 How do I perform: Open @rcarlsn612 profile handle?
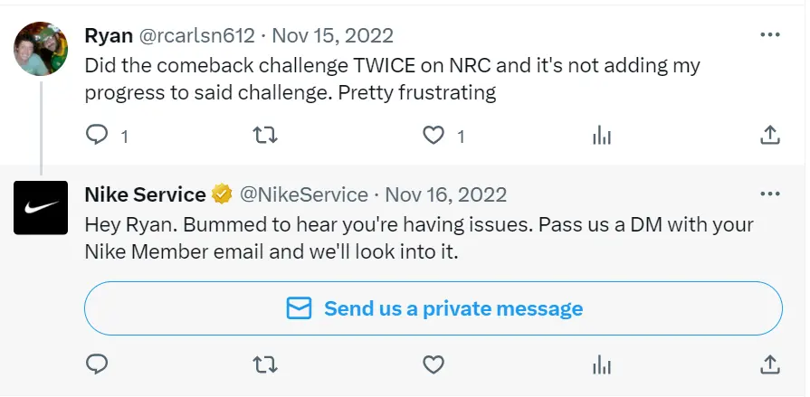point(196,36)
